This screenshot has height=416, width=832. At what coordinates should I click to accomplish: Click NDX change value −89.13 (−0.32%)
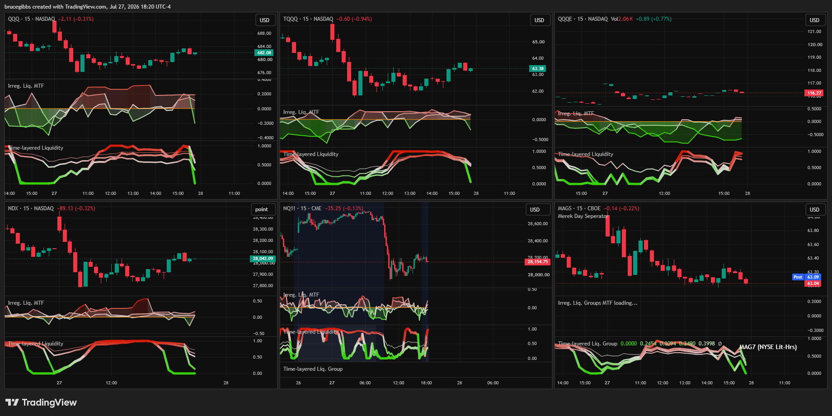(76, 208)
